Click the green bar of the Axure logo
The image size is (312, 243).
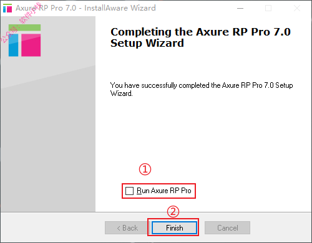(x=24, y=27)
